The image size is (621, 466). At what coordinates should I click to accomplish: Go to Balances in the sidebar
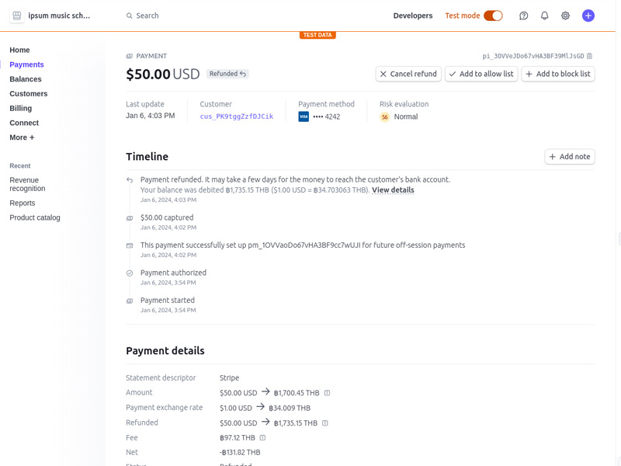tap(26, 79)
